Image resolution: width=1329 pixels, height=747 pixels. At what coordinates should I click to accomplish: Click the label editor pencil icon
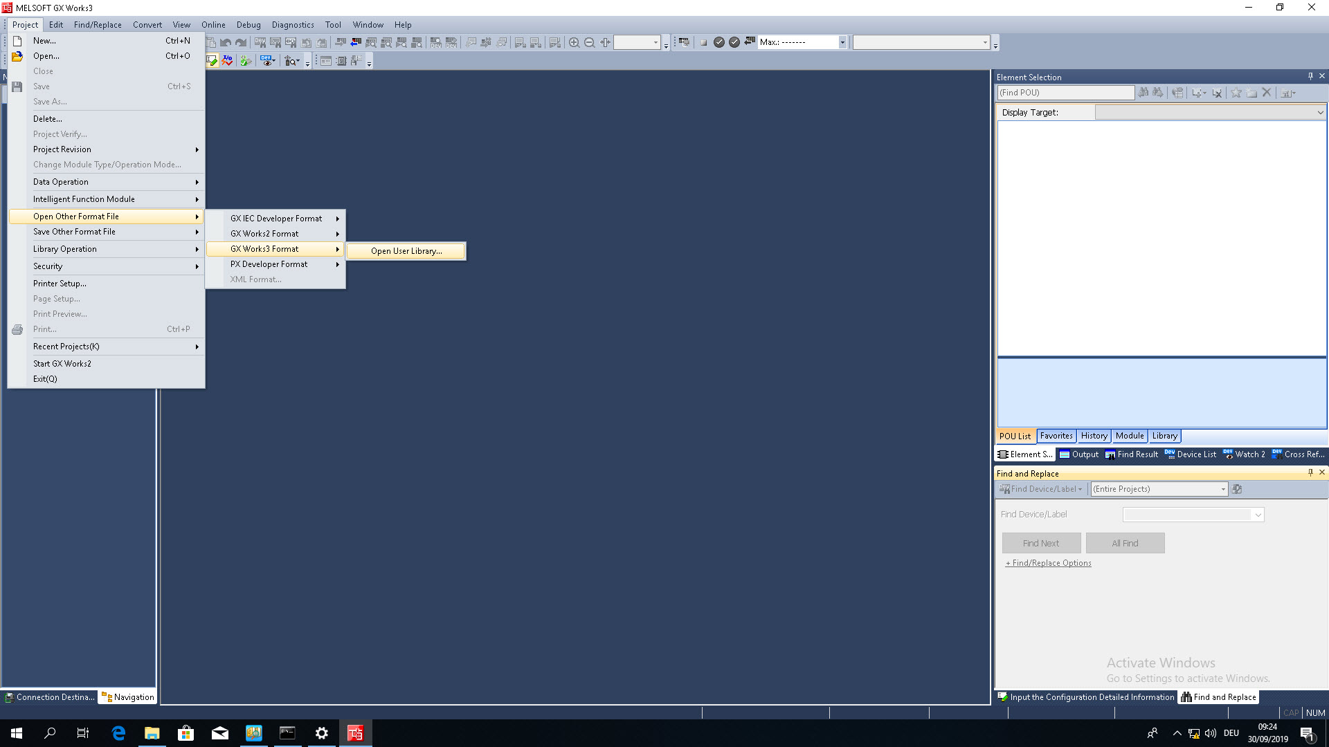212,61
